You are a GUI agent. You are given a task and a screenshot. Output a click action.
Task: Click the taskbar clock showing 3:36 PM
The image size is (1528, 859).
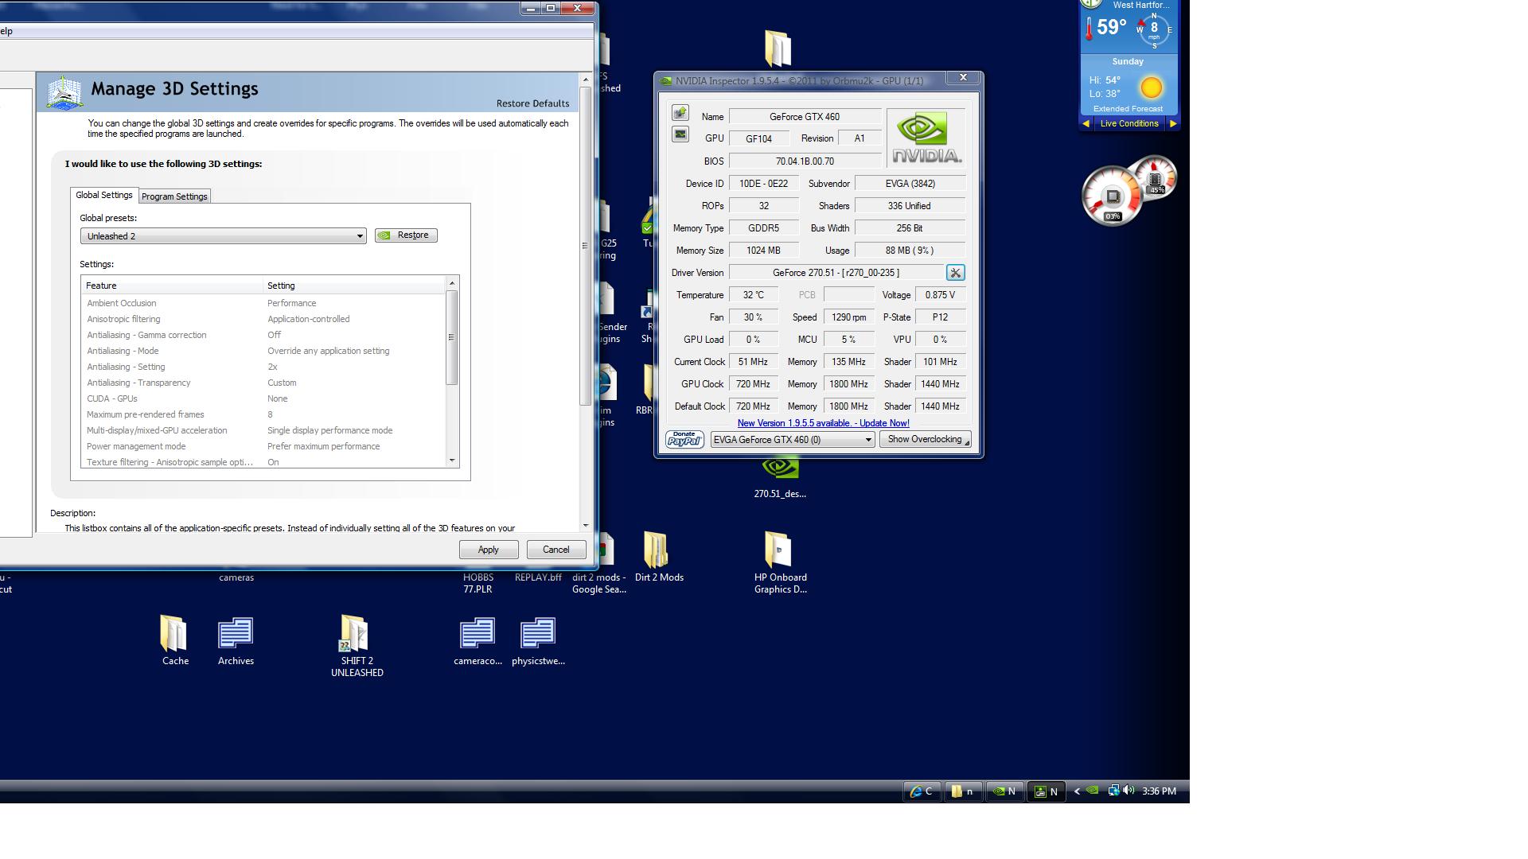point(1159,791)
